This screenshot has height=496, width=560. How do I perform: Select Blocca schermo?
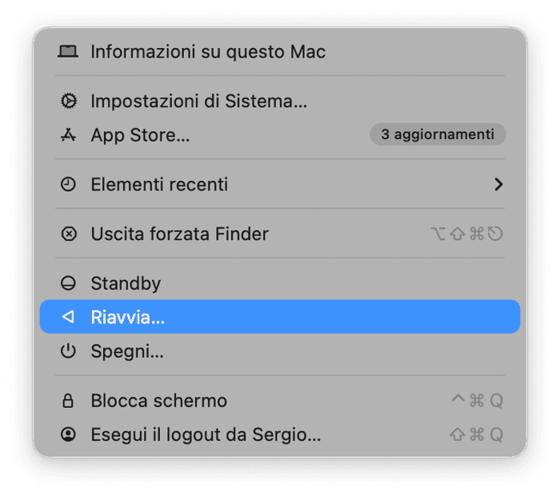pos(158,401)
